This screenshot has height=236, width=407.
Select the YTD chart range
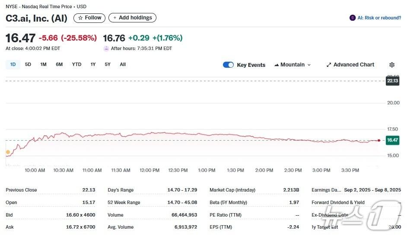[76, 64]
